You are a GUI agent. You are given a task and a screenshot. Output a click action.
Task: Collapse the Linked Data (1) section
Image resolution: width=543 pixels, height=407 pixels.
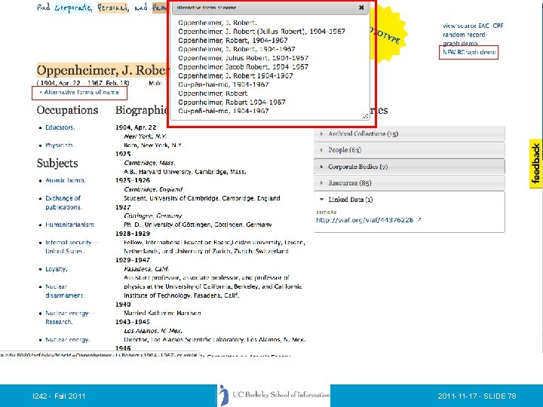click(x=410, y=199)
